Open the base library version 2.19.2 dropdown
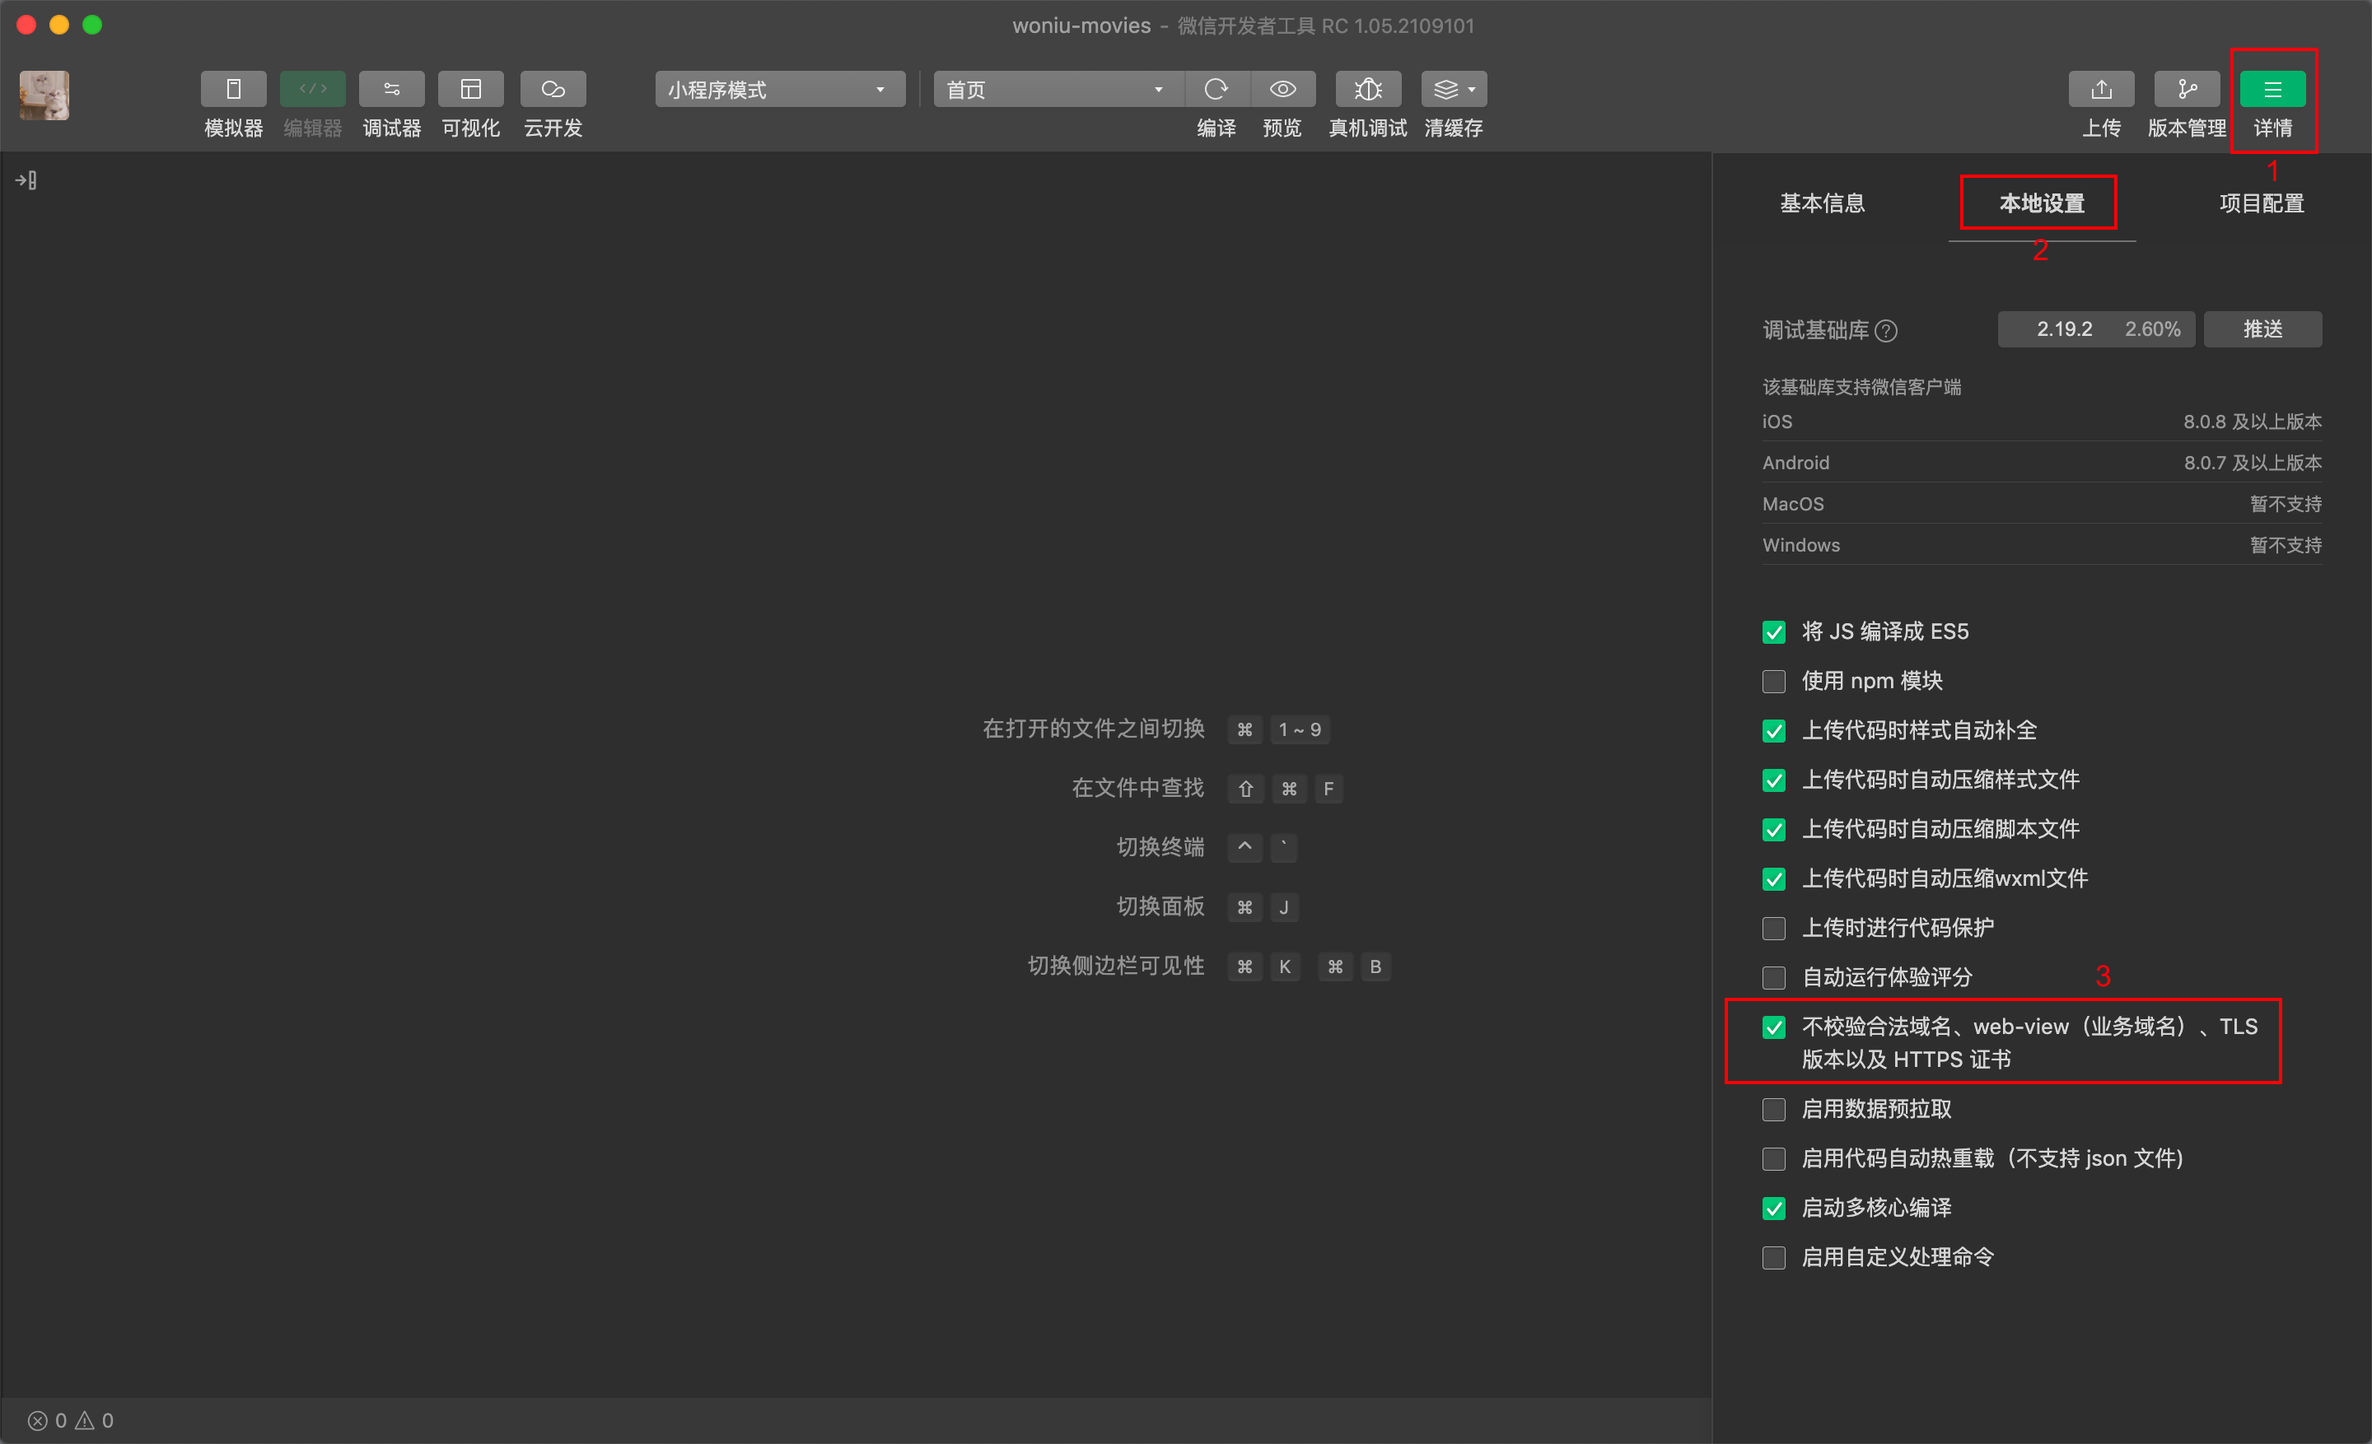2372x1444 pixels. (2096, 329)
